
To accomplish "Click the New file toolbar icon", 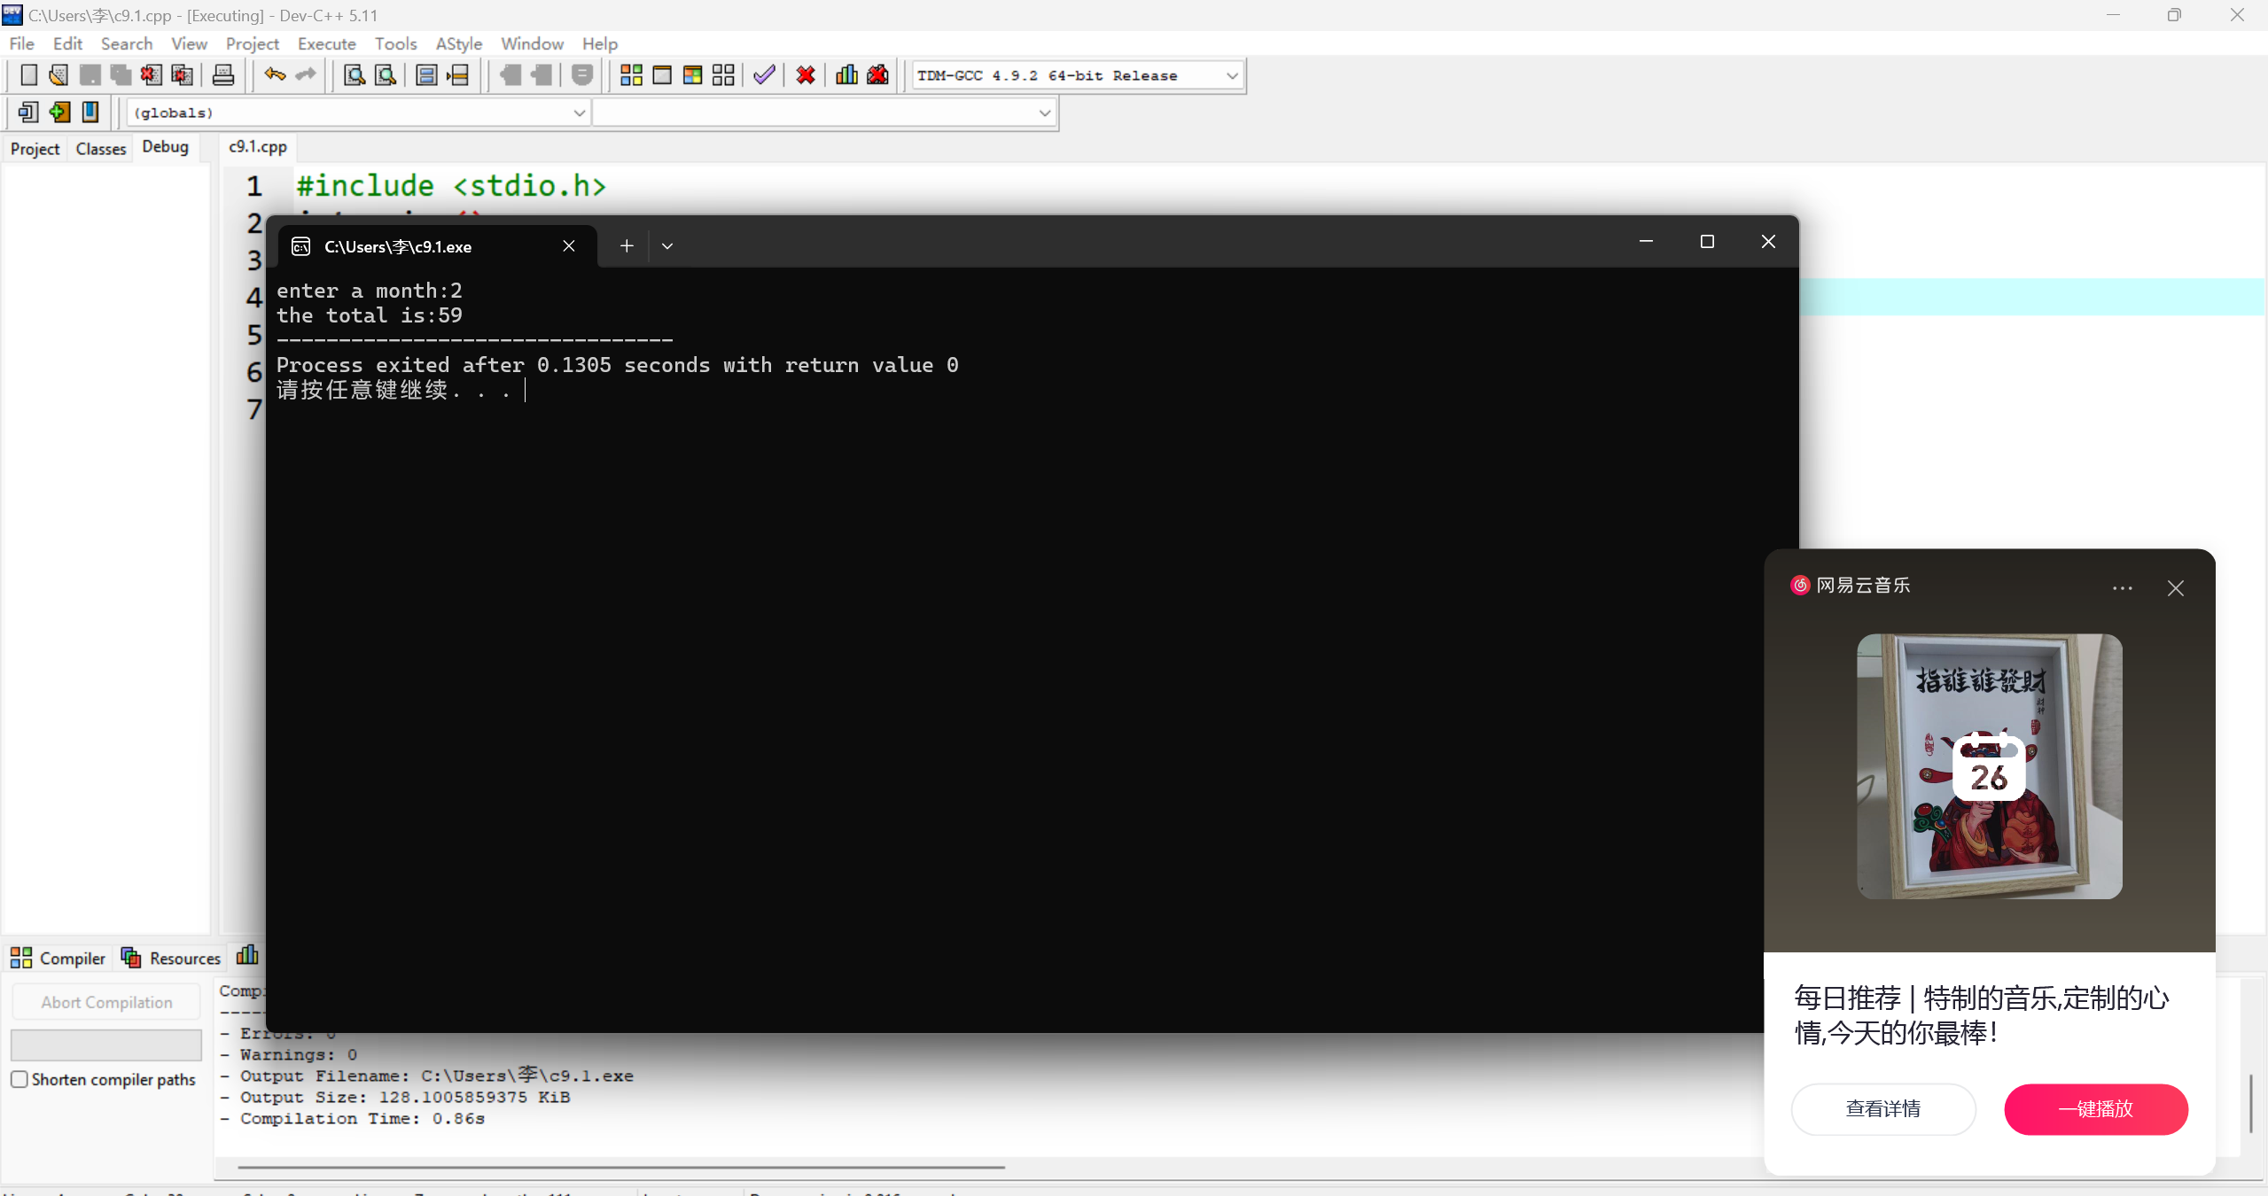I will tap(28, 75).
